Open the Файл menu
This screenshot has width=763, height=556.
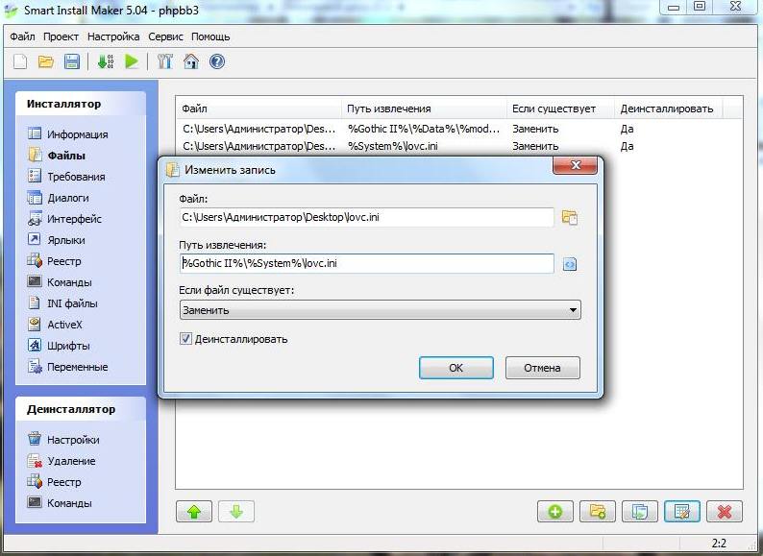pyautogui.click(x=22, y=36)
